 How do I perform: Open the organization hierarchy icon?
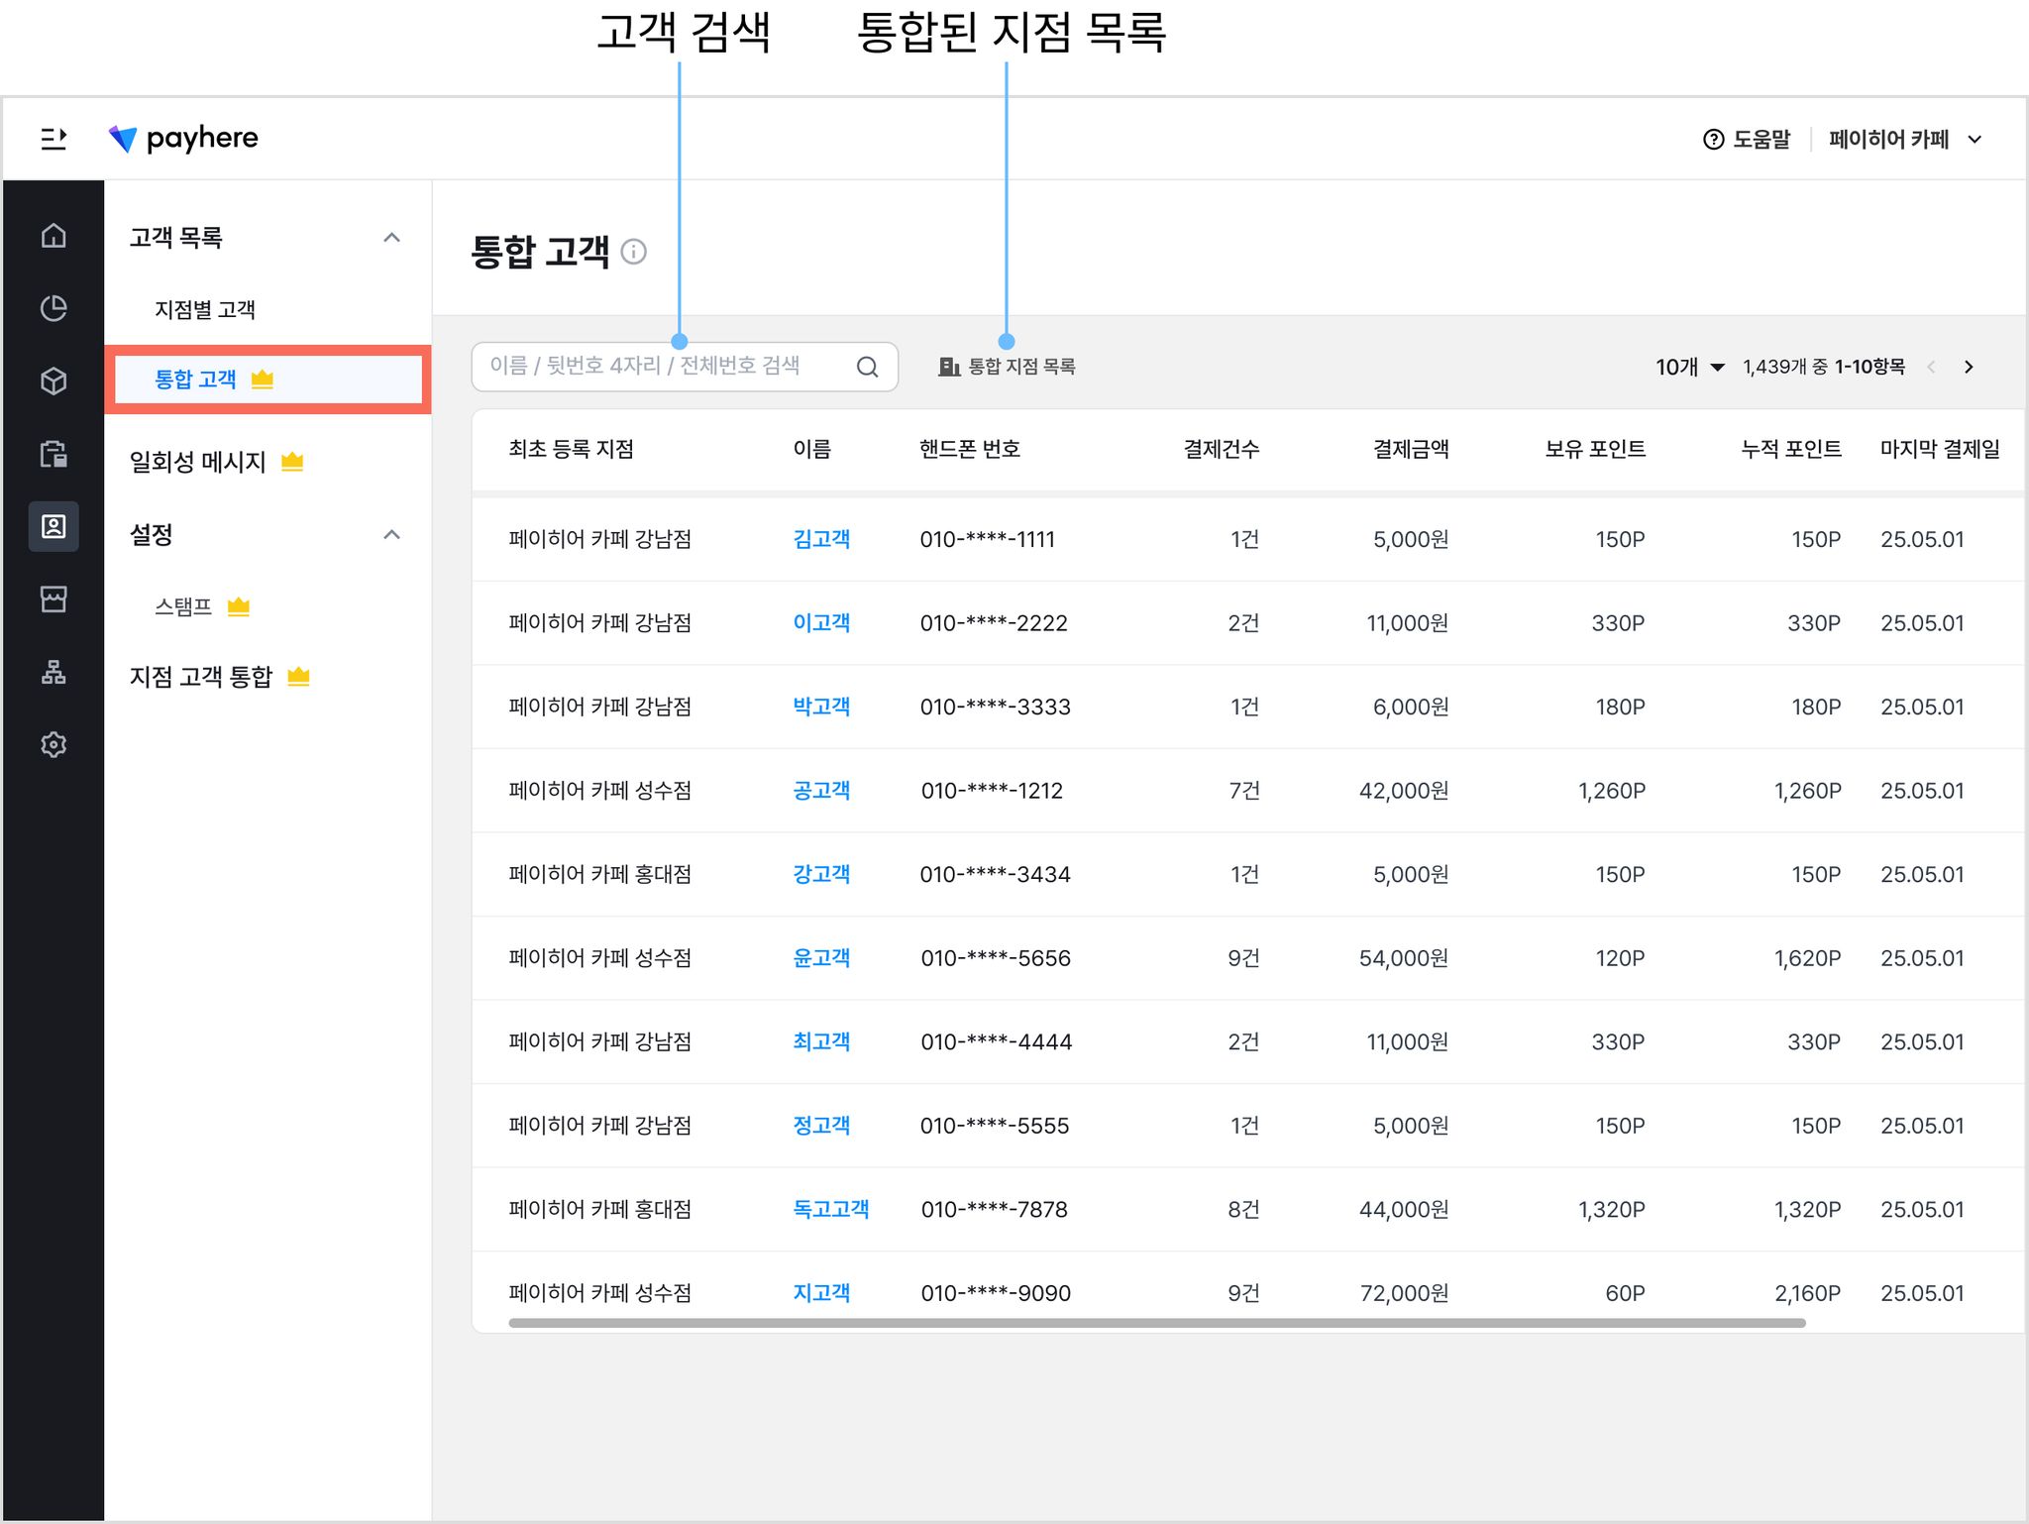click(x=53, y=672)
